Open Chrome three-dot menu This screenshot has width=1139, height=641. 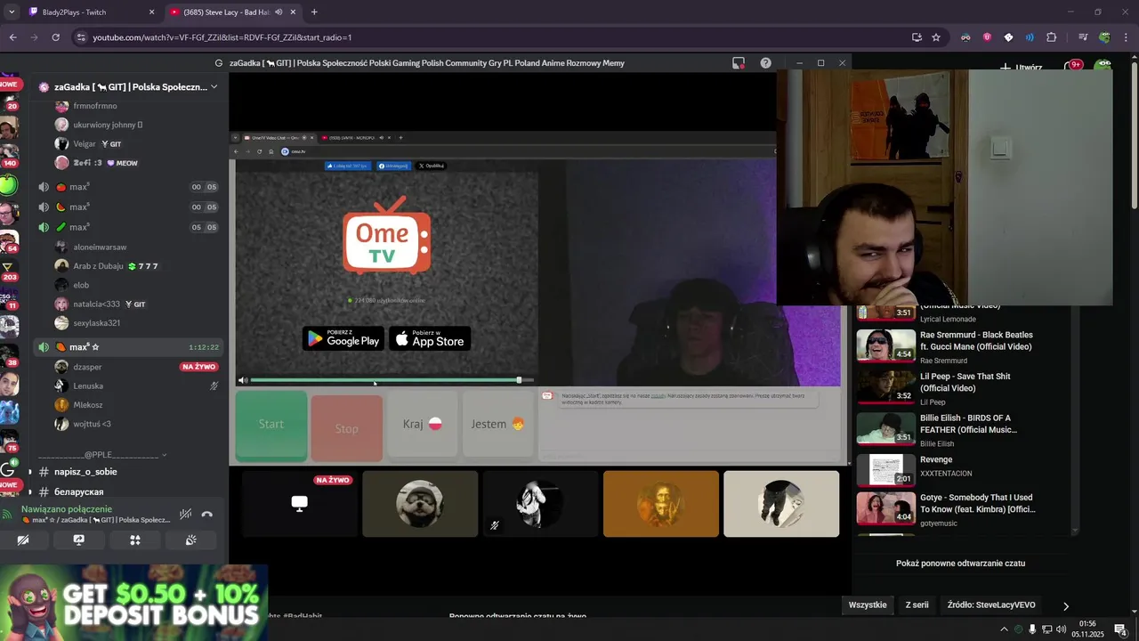1126,37
